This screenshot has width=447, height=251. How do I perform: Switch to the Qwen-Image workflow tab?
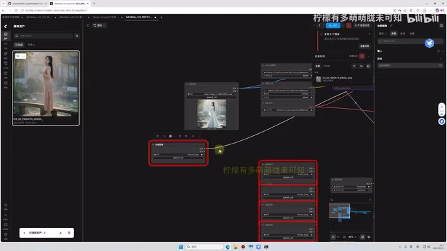pyautogui.click(x=105, y=17)
